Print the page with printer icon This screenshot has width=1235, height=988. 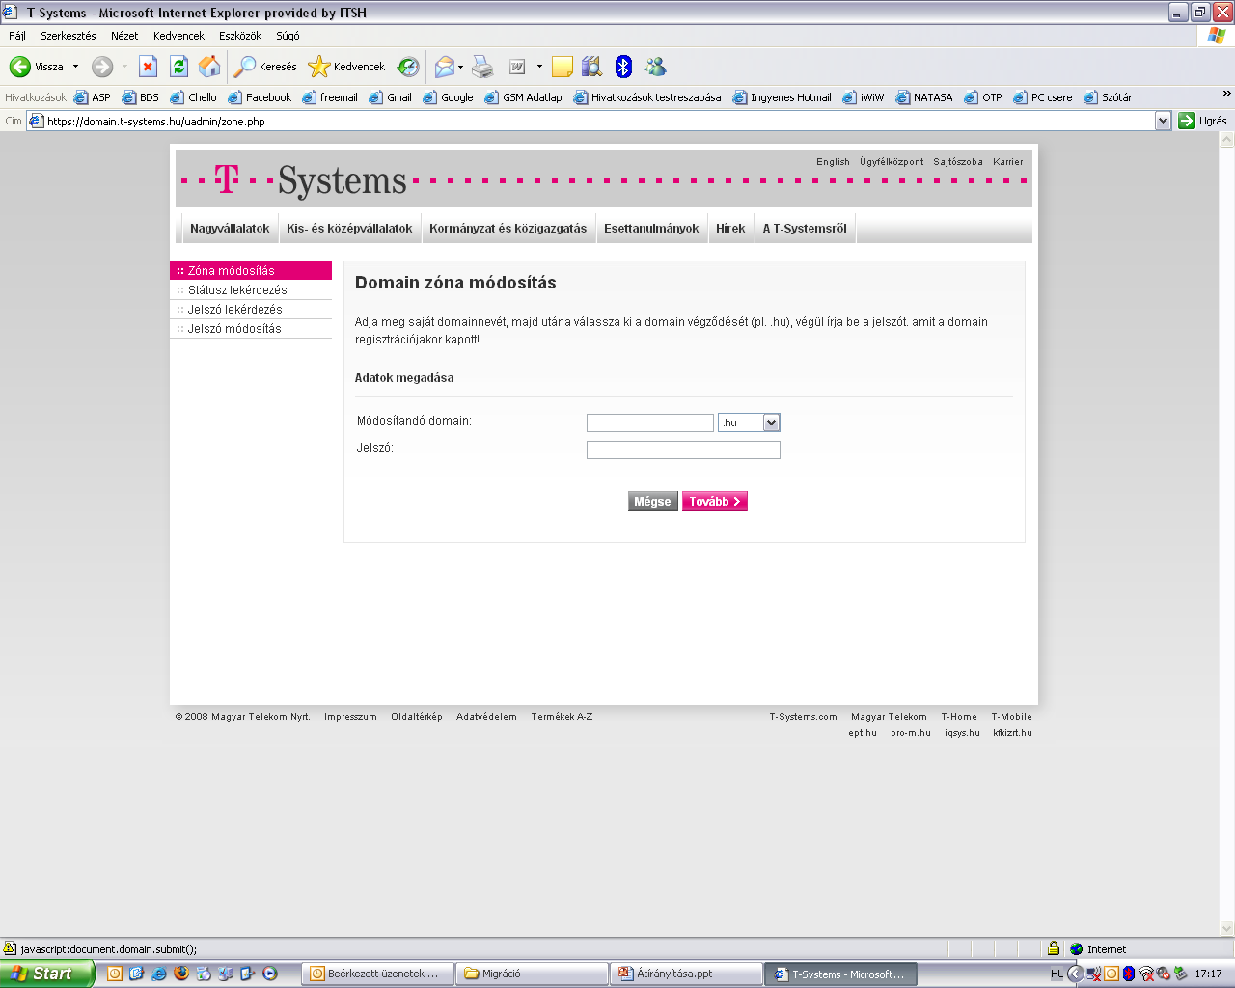[x=482, y=67]
